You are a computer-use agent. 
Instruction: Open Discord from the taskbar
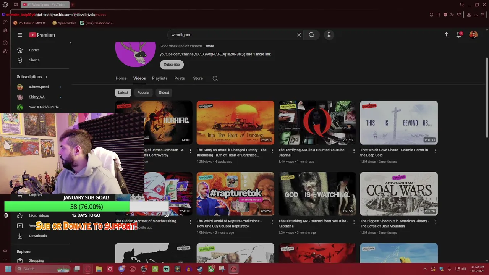pyautogui.click(x=121, y=269)
